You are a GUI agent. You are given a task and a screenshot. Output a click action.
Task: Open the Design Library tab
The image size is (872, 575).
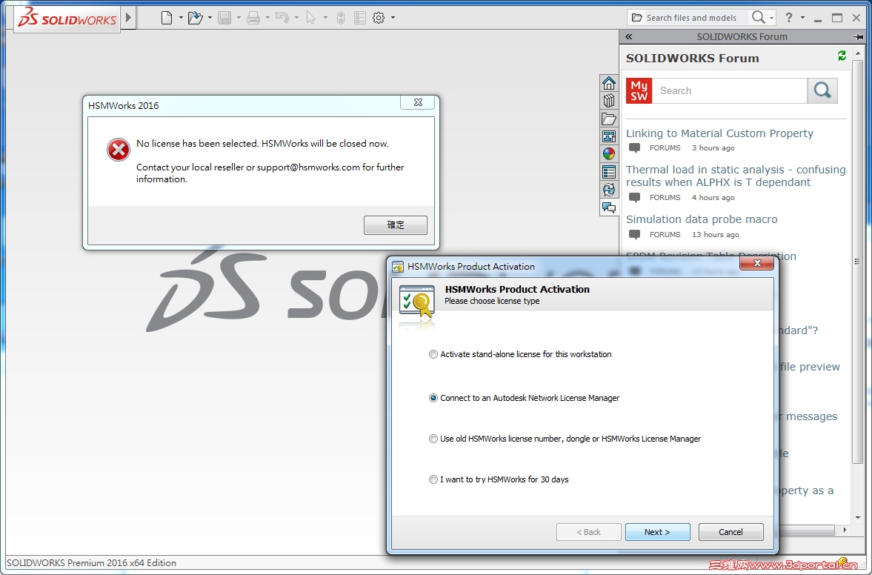pyautogui.click(x=609, y=101)
